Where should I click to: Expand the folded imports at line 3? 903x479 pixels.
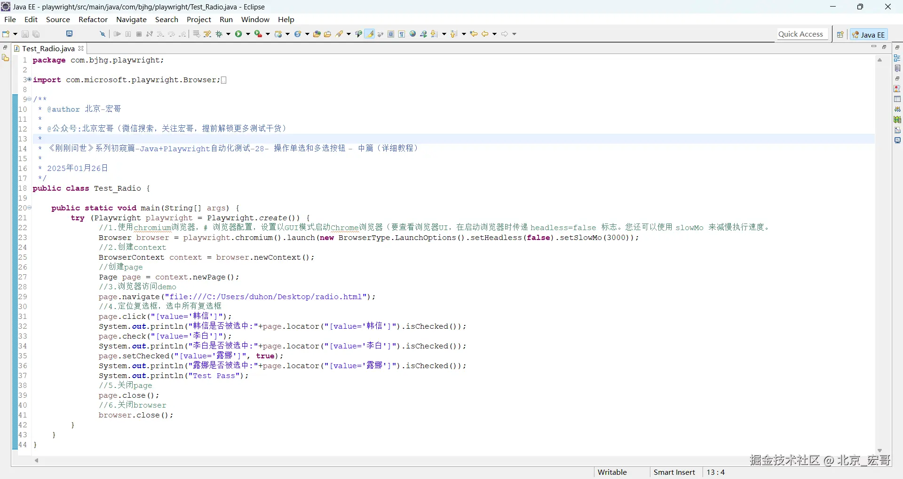point(29,79)
